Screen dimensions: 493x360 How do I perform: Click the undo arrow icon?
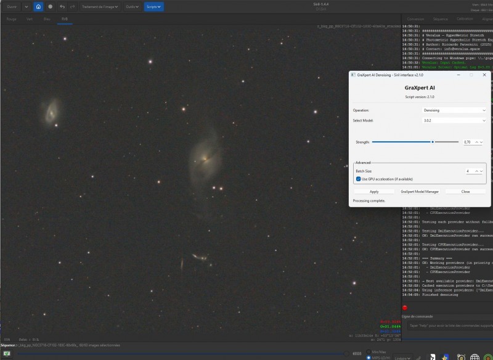[x=62, y=7]
